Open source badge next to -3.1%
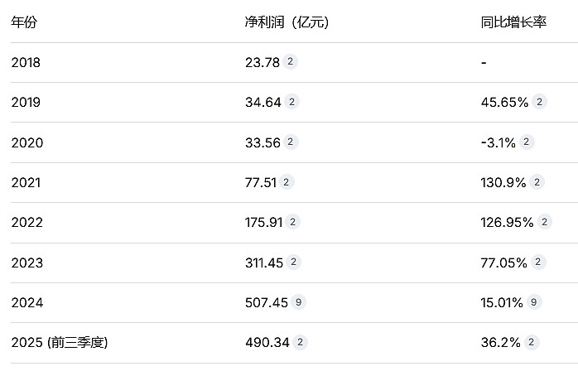This screenshot has height=371, width=578. point(527,142)
